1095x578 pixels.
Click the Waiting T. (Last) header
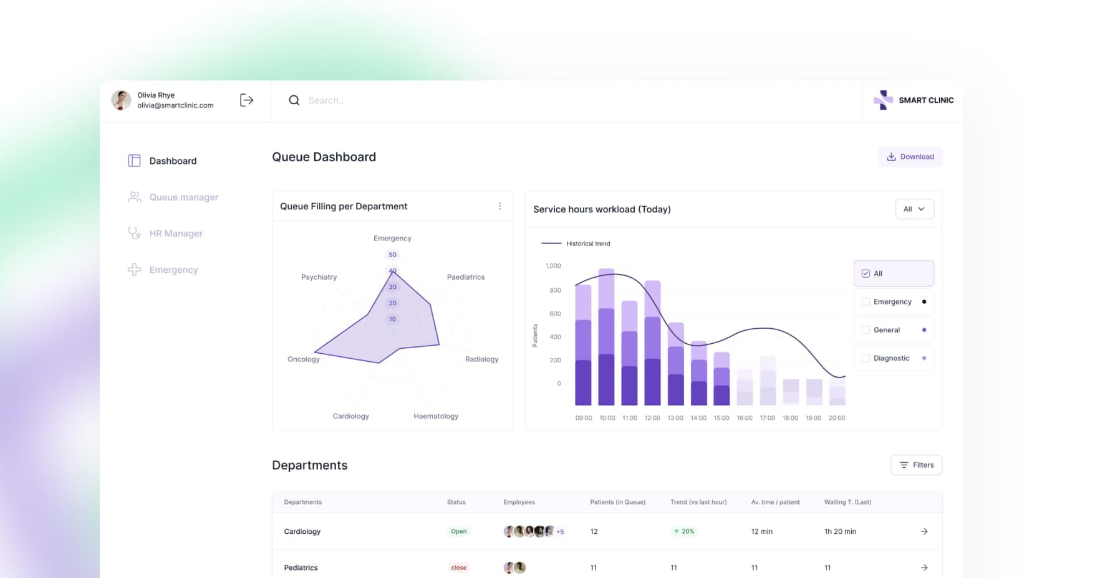click(847, 502)
